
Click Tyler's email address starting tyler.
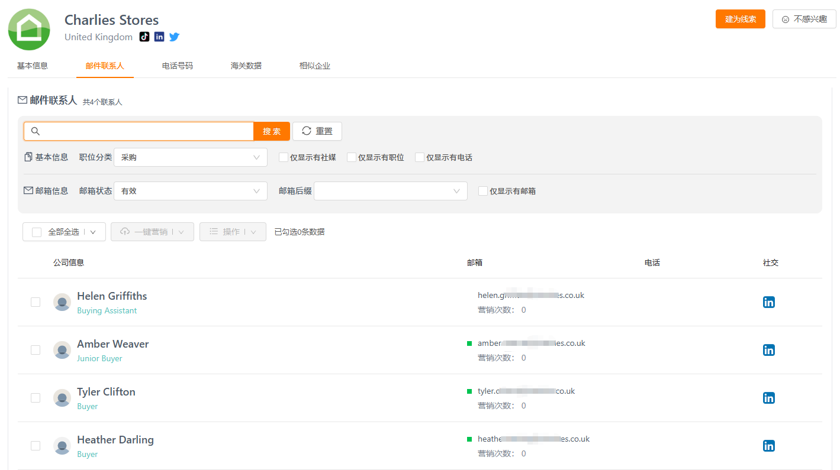[526, 391]
